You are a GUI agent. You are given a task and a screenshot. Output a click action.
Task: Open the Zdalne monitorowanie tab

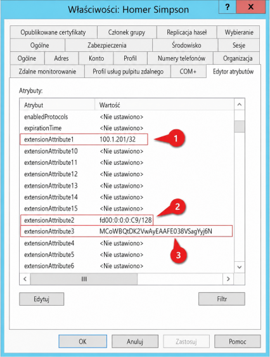(x=48, y=72)
